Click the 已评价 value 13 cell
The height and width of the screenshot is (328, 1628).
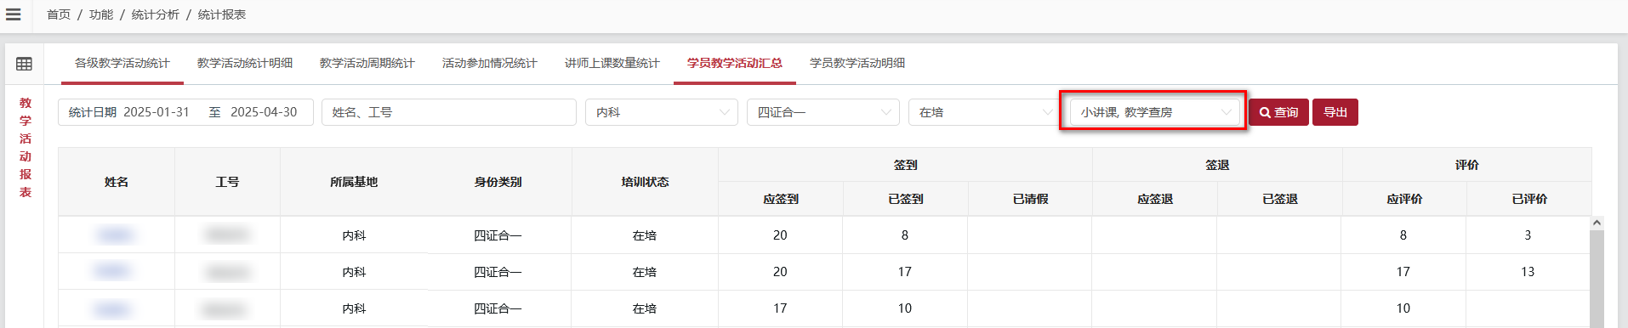coord(1528,272)
